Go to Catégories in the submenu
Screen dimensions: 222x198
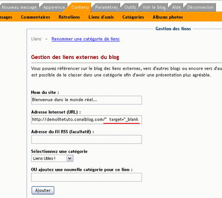pos(133,17)
